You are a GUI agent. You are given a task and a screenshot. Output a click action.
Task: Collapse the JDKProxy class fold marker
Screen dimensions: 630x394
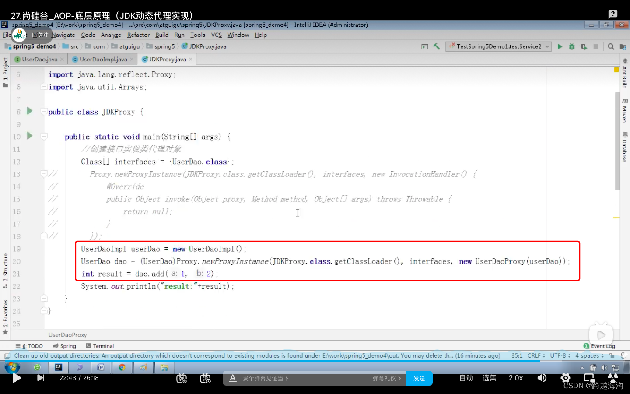44,112
